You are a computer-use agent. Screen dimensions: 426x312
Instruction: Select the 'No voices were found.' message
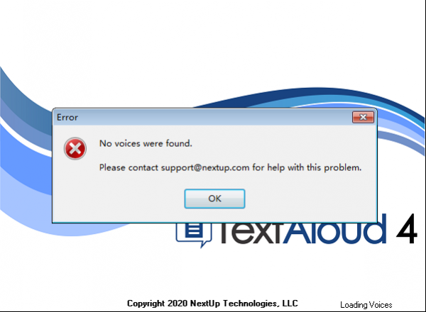(146, 143)
